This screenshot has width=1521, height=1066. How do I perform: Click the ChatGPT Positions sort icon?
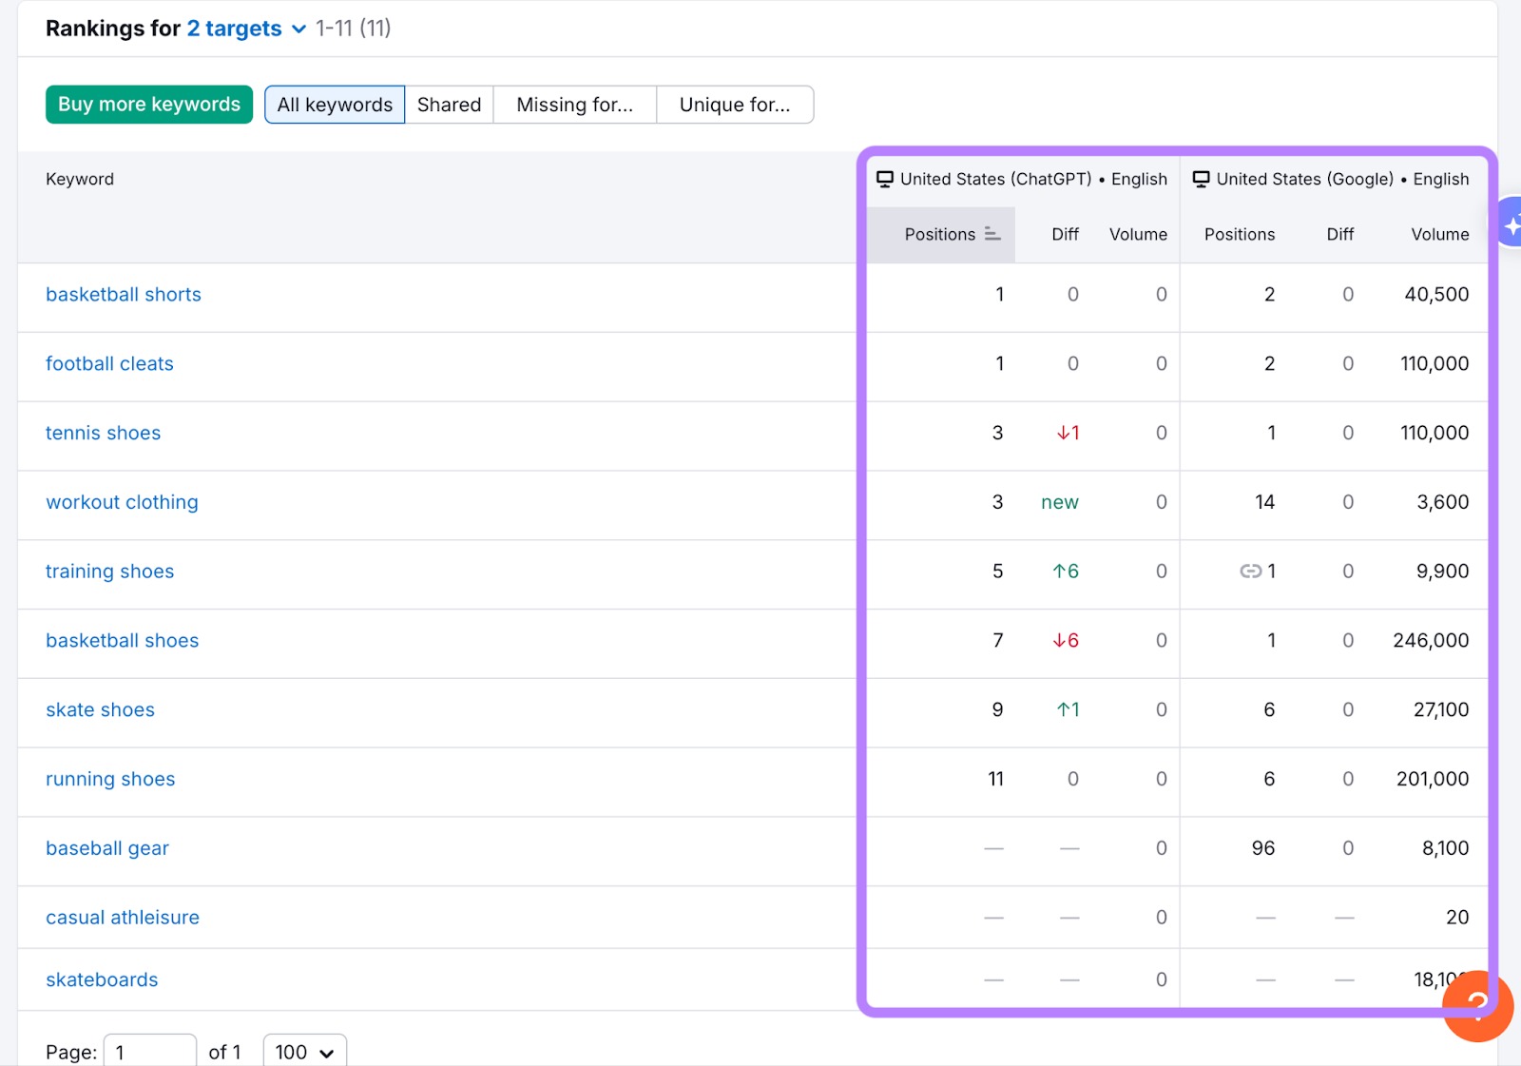click(x=992, y=234)
